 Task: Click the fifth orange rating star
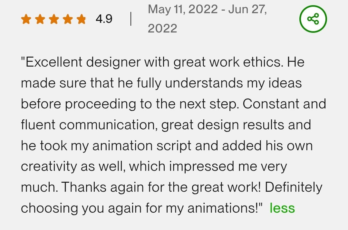tap(81, 19)
